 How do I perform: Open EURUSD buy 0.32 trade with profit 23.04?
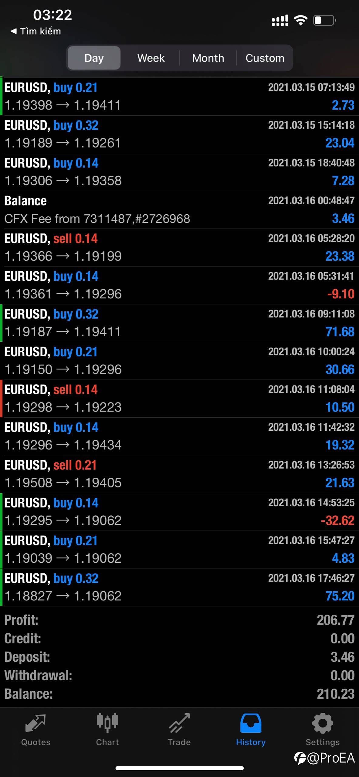pyautogui.click(x=179, y=134)
